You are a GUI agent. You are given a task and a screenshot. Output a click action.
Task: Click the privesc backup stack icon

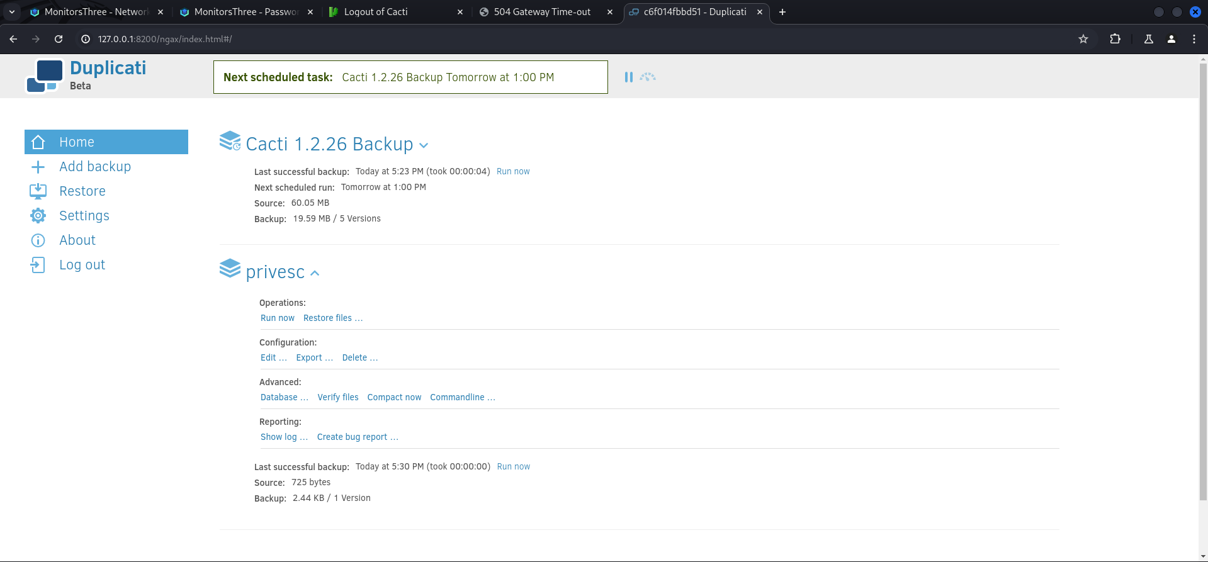[x=230, y=269]
